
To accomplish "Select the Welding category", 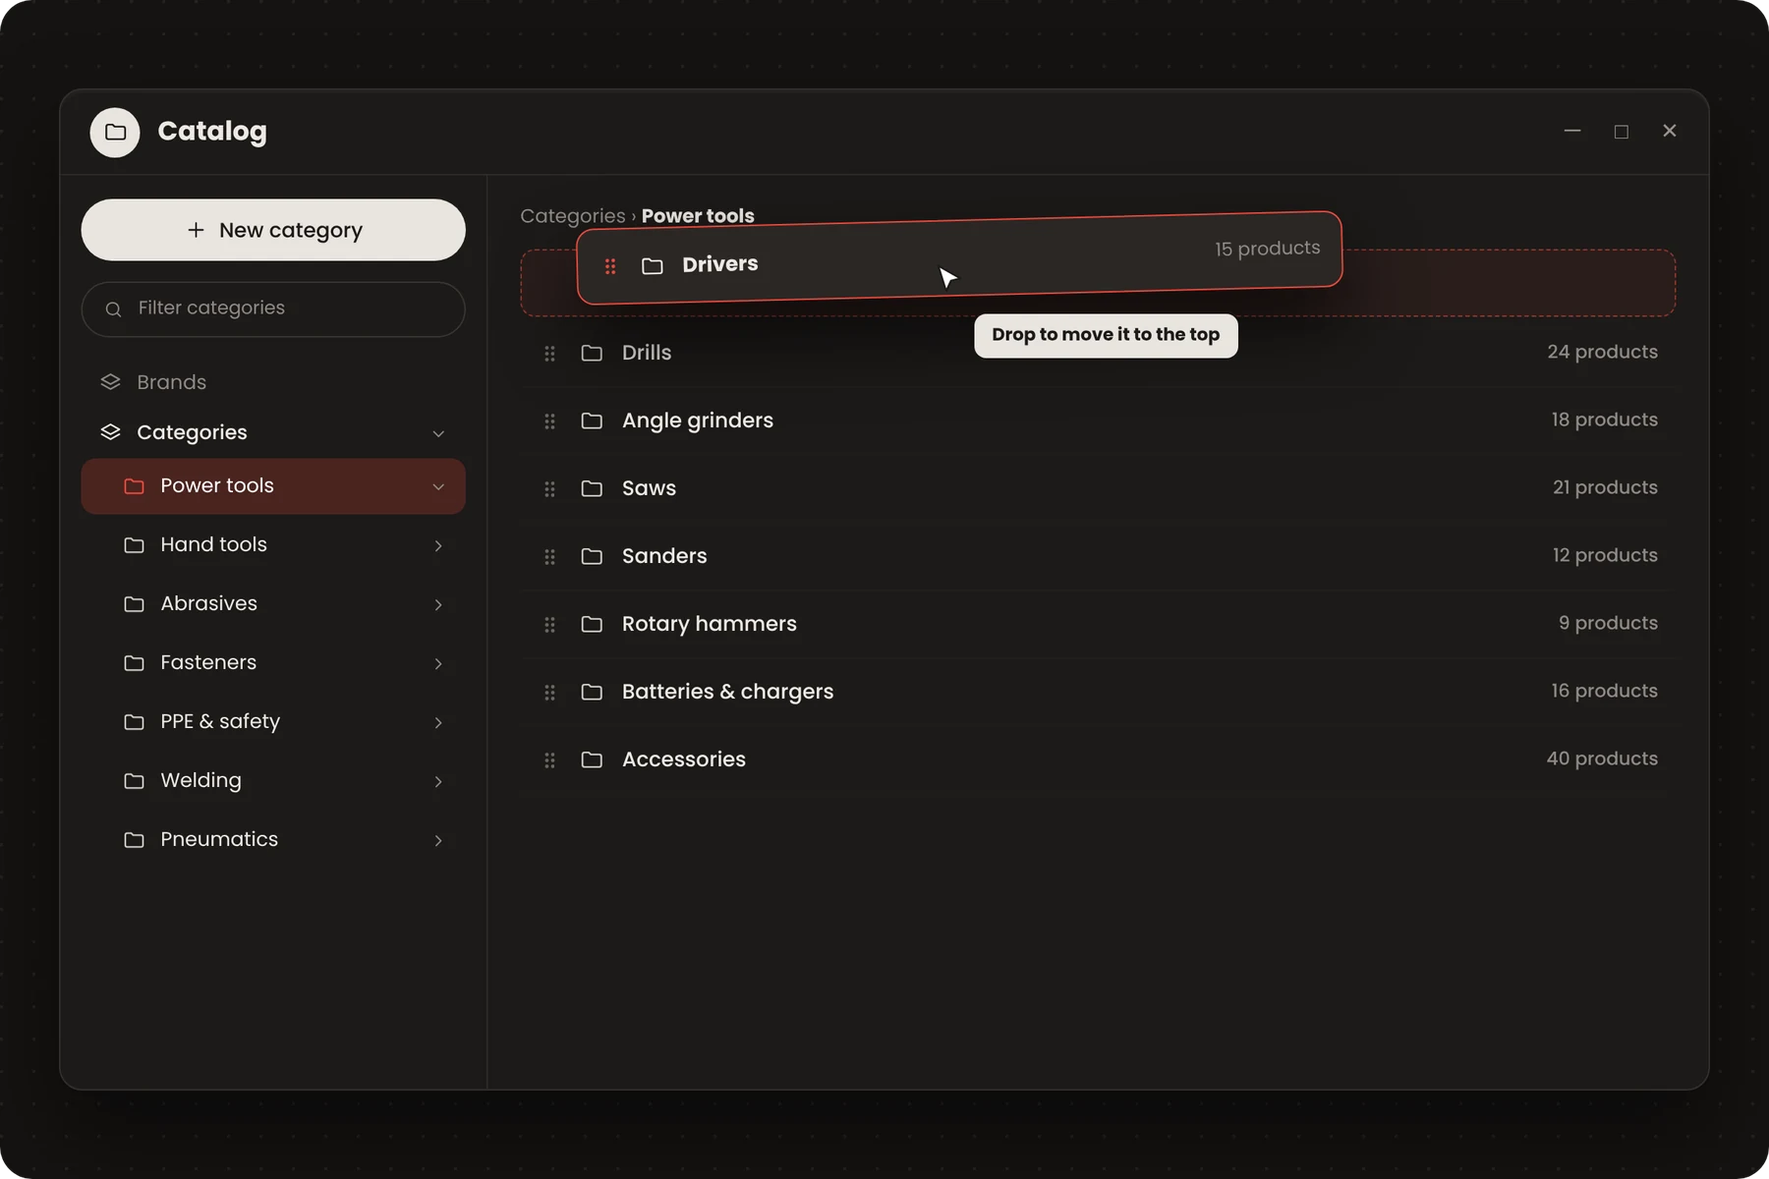I will tap(273, 781).
